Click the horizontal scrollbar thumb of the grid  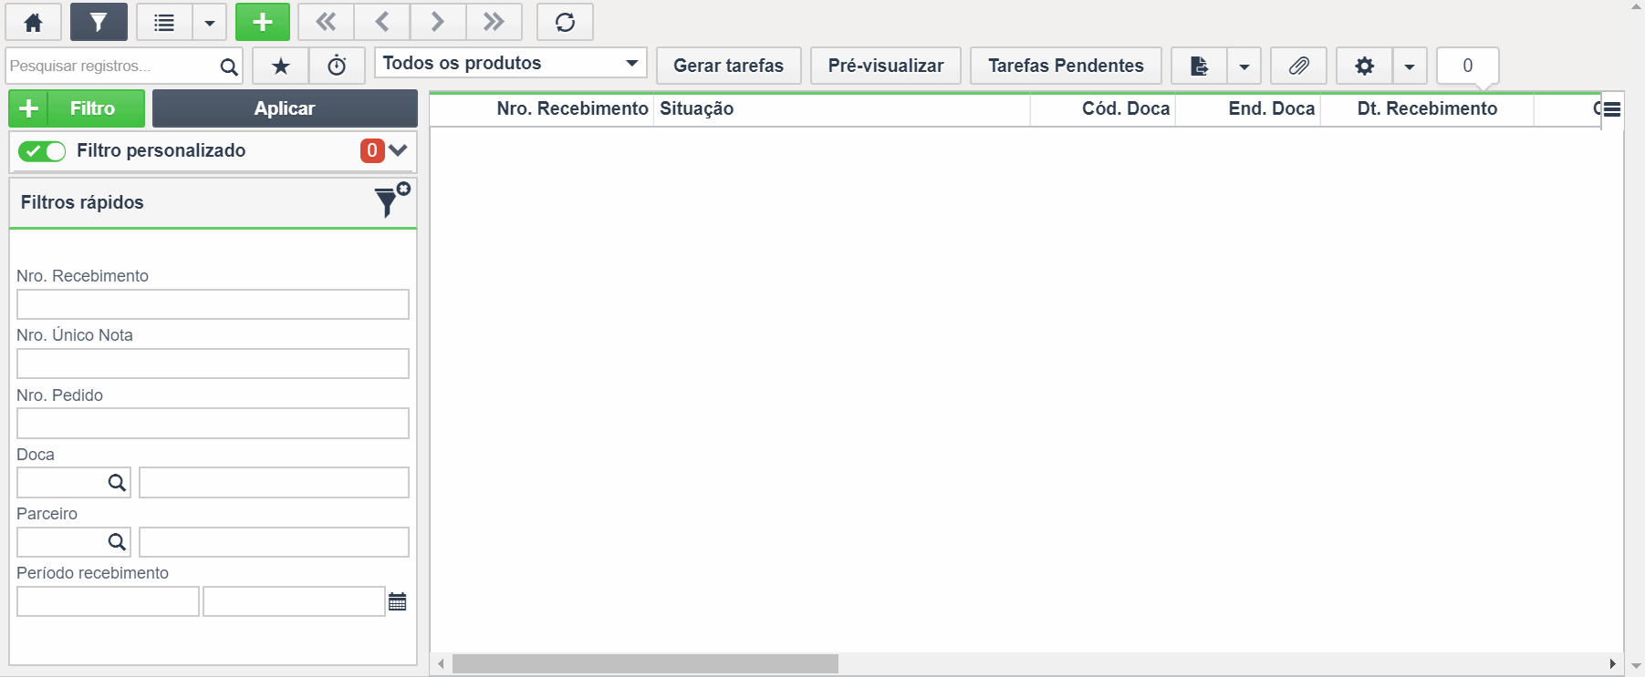click(645, 663)
